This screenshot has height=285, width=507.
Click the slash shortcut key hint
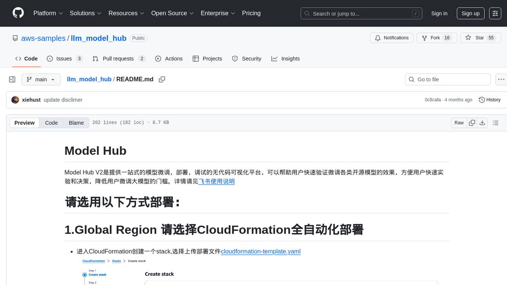(415, 13)
